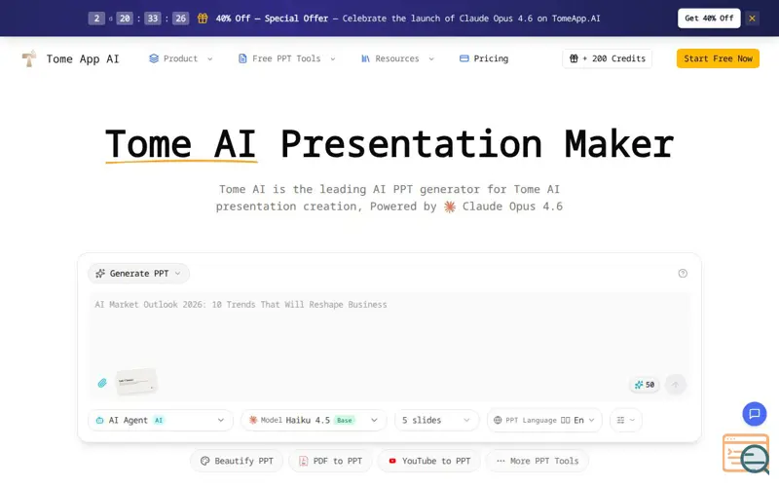Click the Tome App AI logo icon
The image size is (779, 487).
point(29,58)
